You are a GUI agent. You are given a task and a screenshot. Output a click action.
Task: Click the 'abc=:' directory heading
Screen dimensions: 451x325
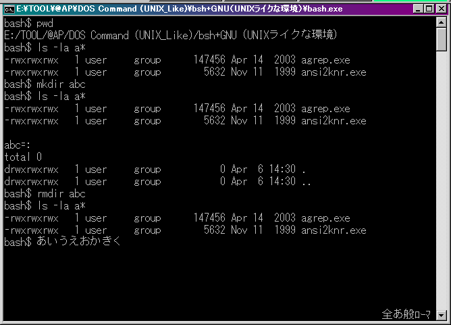[18, 145]
